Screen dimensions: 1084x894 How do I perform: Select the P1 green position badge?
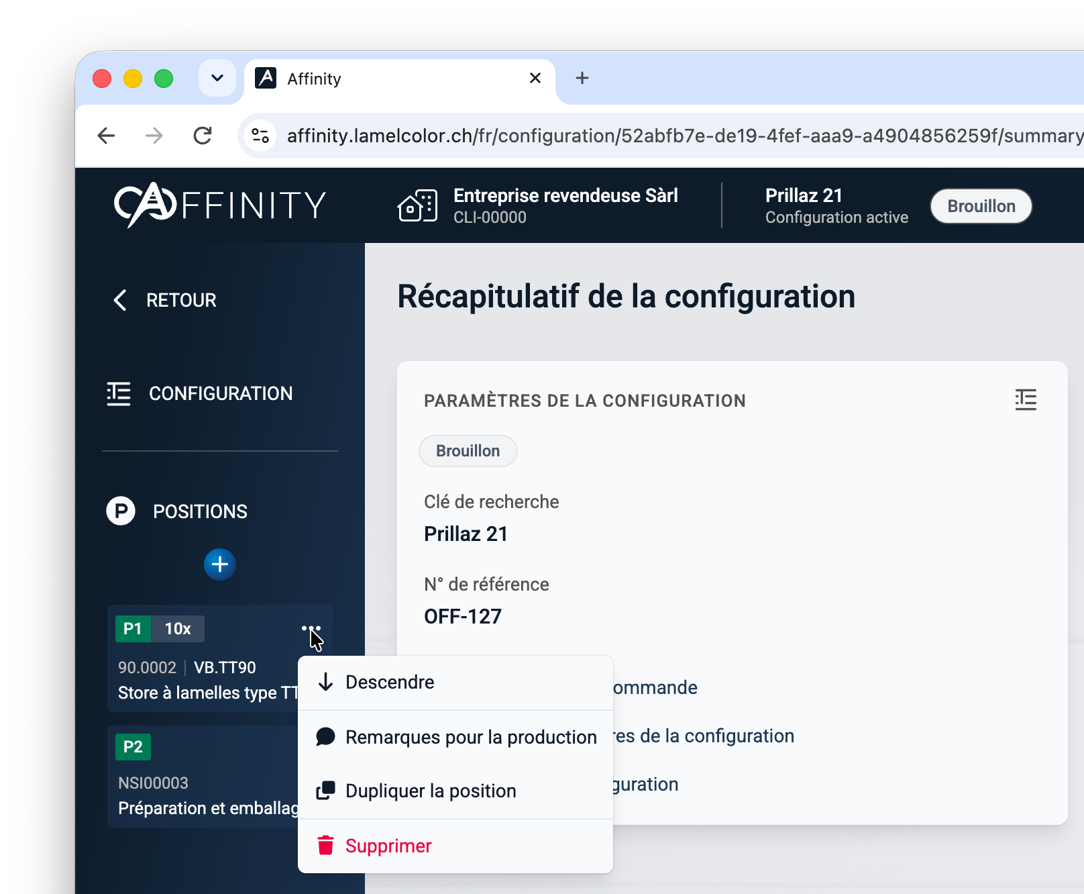[133, 629]
